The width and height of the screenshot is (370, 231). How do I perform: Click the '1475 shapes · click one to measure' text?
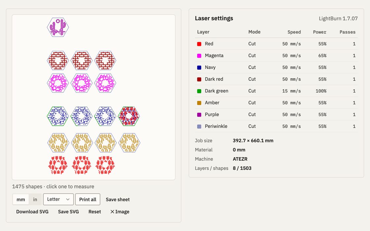[x=53, y=186]
